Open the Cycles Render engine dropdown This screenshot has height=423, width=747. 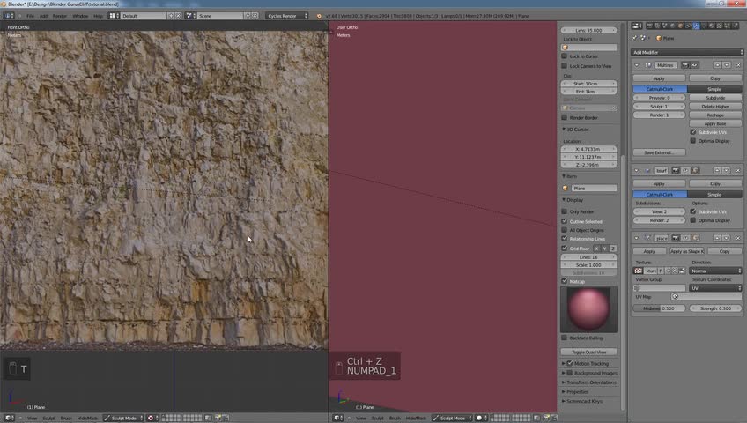[x=287, y=16]
